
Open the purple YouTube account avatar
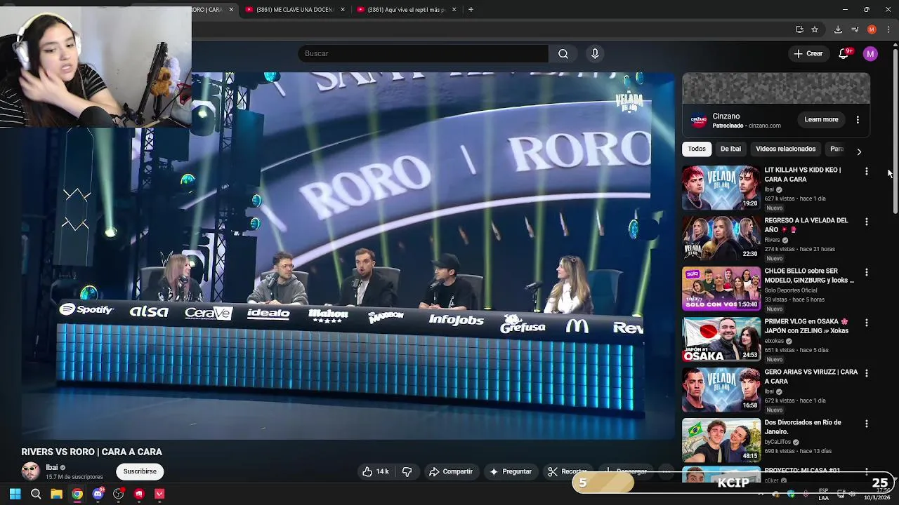tap(870, 53)
